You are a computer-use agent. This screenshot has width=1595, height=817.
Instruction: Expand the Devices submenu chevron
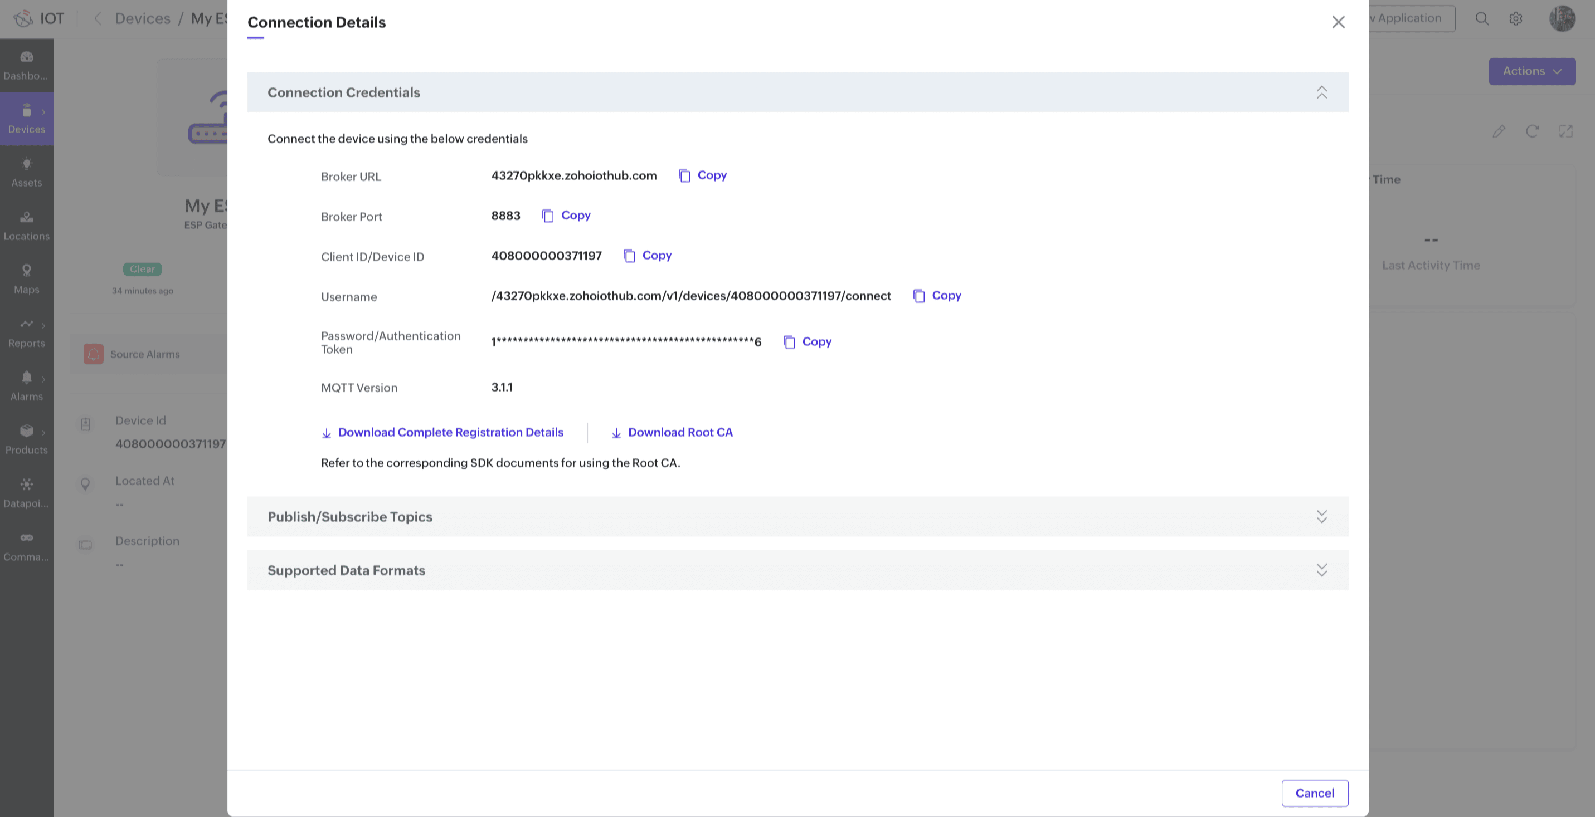pyautogui.click(x=43, y=112)
